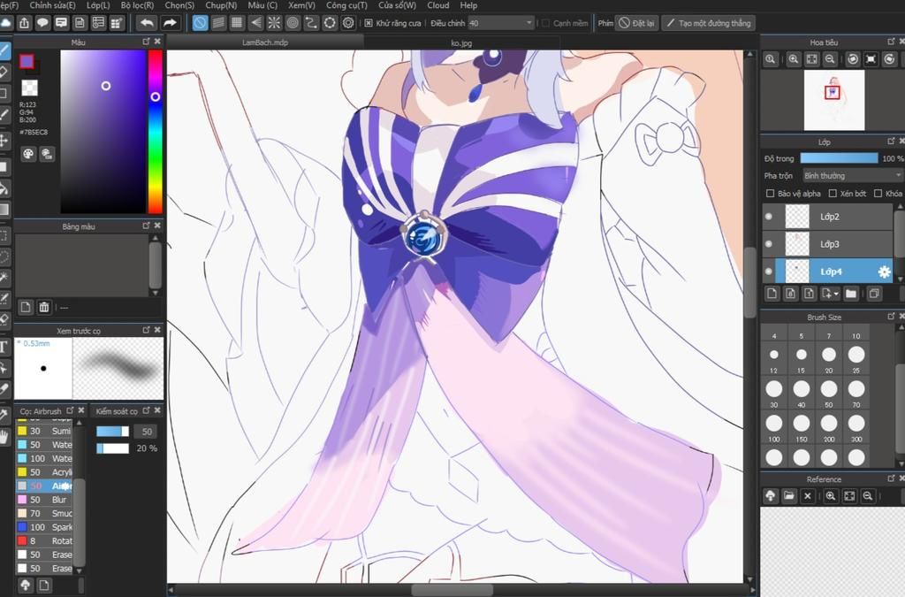Enable Xén bớt clipping checkbox
The width and height of the screenshot is (905, 597).
click(x=833, y=194)
